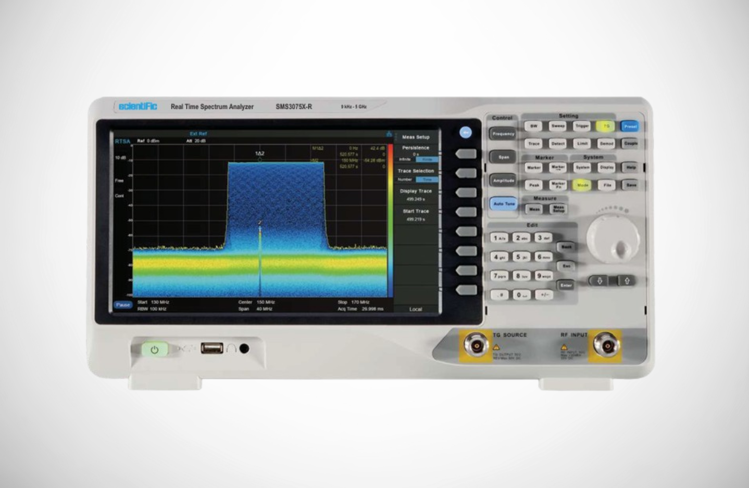The image size is (749, 488).
Task: Click the Pause button on screen
Action: point(123,305)
